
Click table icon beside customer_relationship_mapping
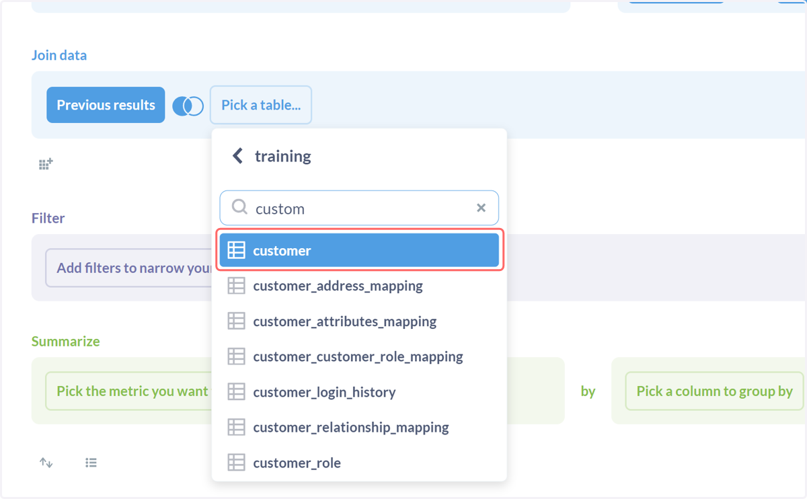(236, 427)
